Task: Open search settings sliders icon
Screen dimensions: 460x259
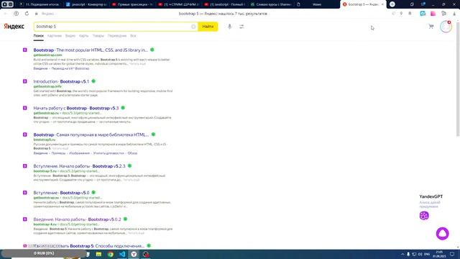Action: [x=241, y=27]
